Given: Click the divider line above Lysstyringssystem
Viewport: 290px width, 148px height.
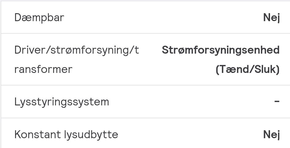Looking at the screenshot, I should point(145,85).
